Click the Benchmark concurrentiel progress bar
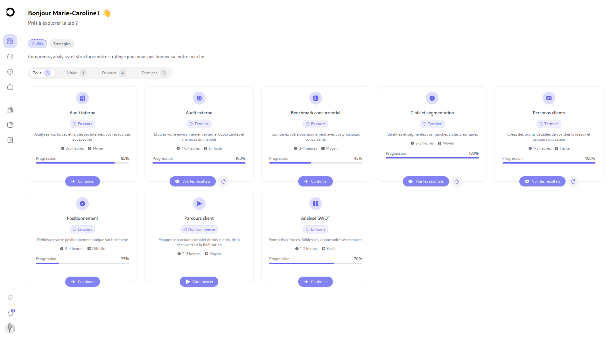The height and width of the screenshot is (343, 611). (316, 163)
